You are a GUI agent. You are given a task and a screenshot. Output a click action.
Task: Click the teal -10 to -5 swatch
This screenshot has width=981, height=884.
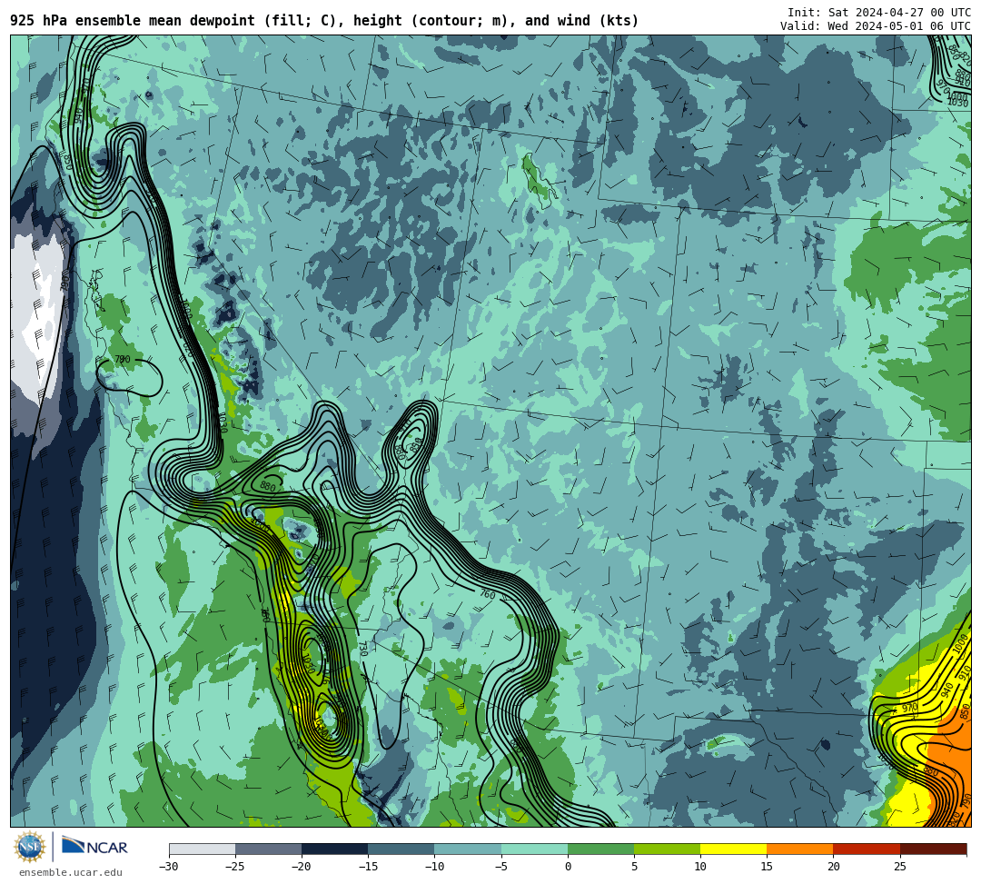tap(468, 849)
